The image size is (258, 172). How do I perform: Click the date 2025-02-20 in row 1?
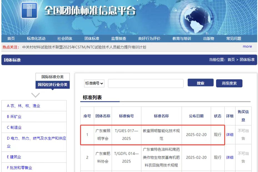click(196, 135)
